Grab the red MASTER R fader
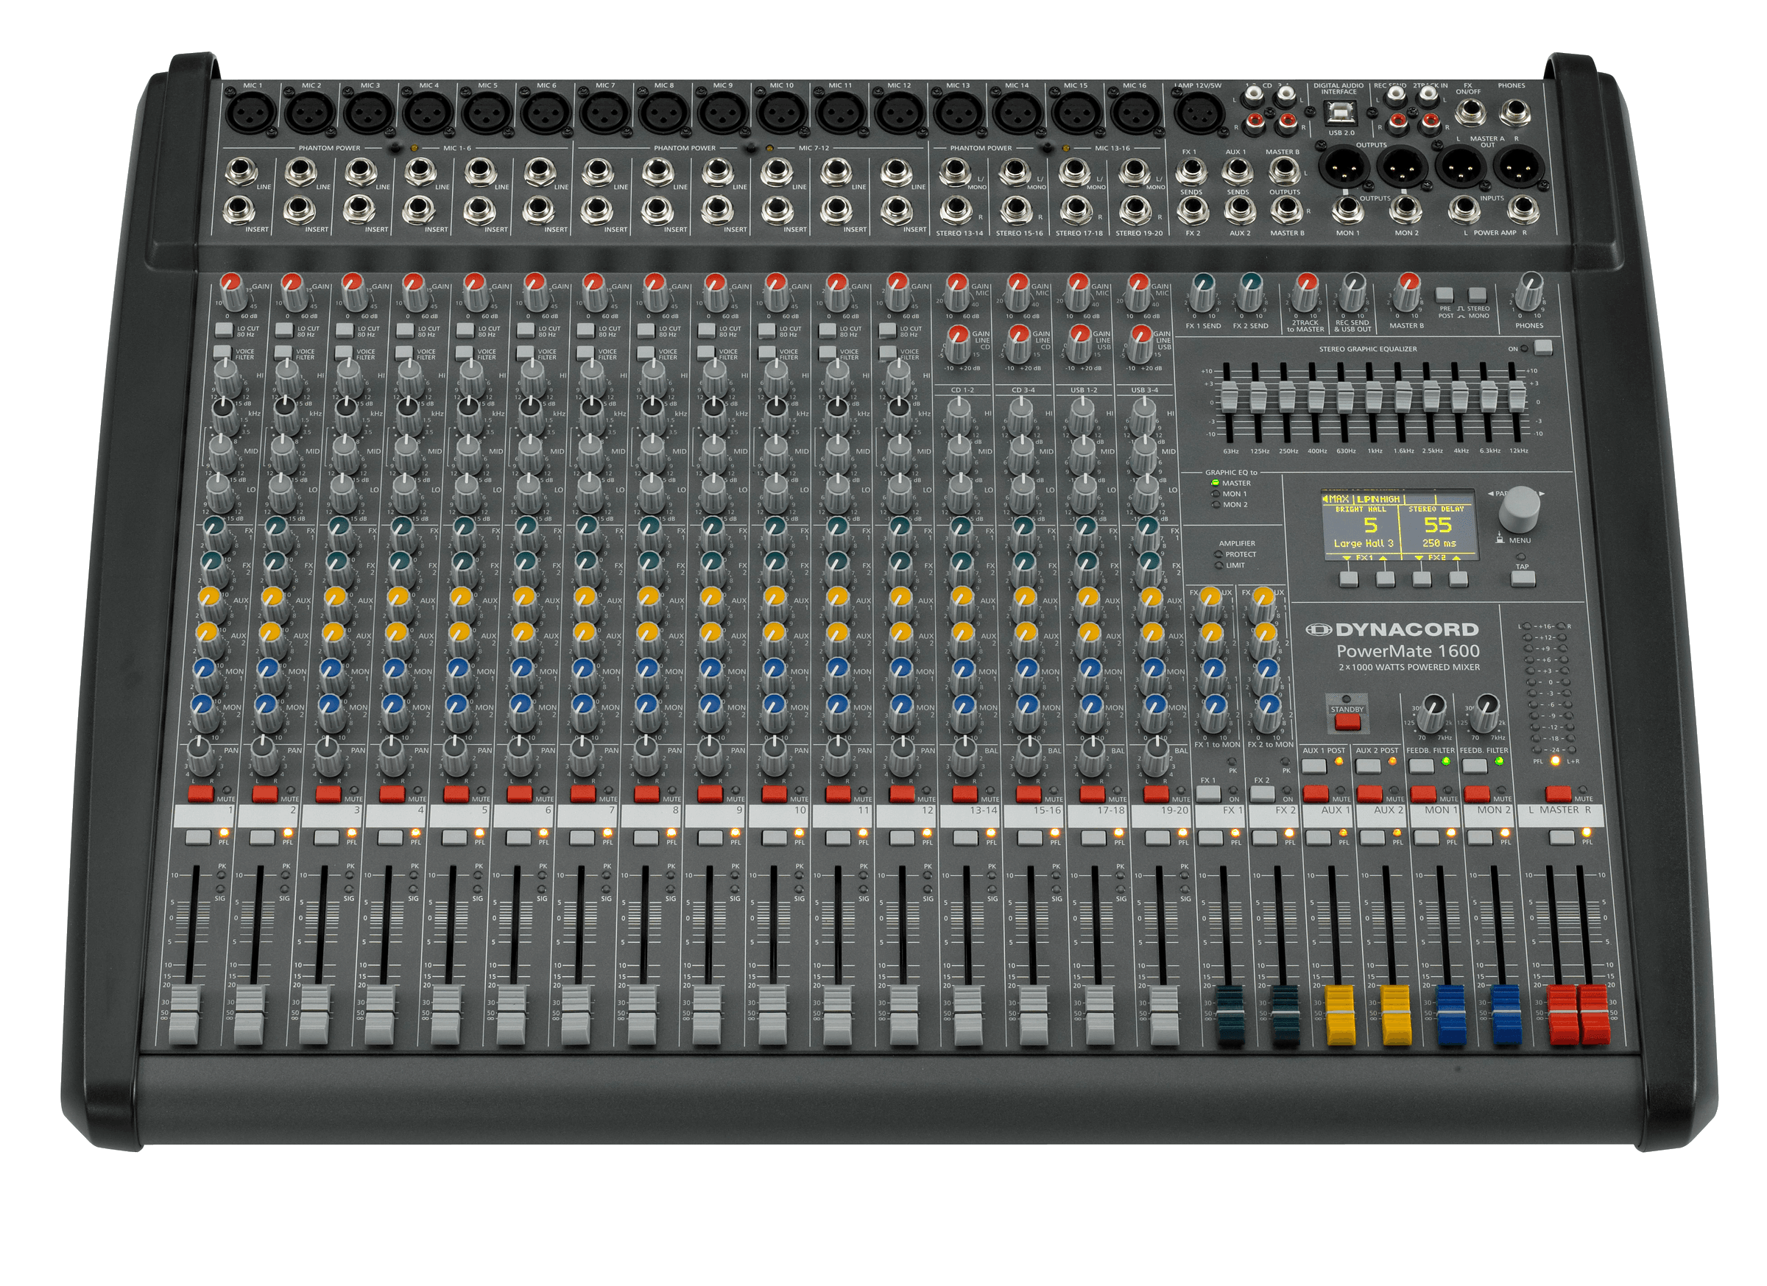1767x1286 pixels. 1594,1015
